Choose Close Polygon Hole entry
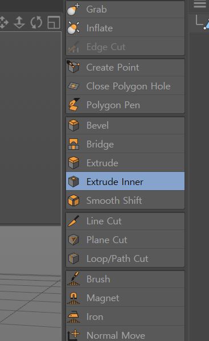Viewport: 209px width, 341px height. [x=125, y=86]
